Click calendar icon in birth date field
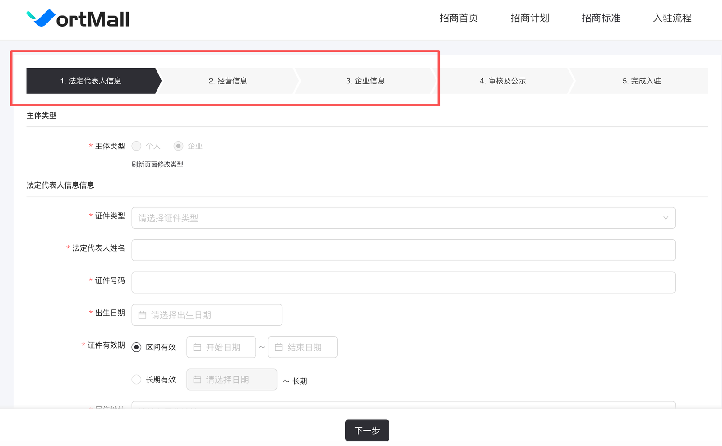Screen dimensions: 722x446 (x=142, y=315)
